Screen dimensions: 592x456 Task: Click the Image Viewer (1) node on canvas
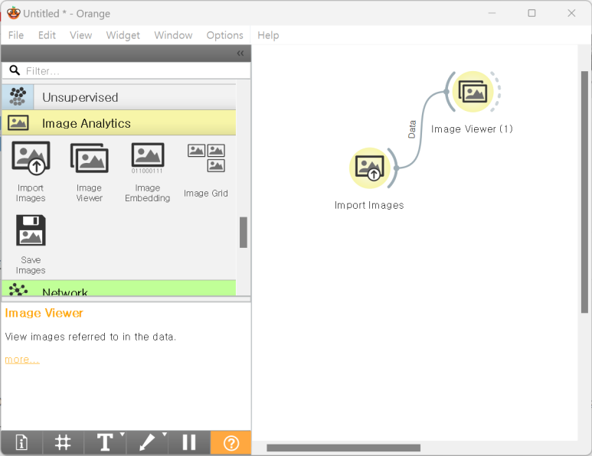pos(473,92)
